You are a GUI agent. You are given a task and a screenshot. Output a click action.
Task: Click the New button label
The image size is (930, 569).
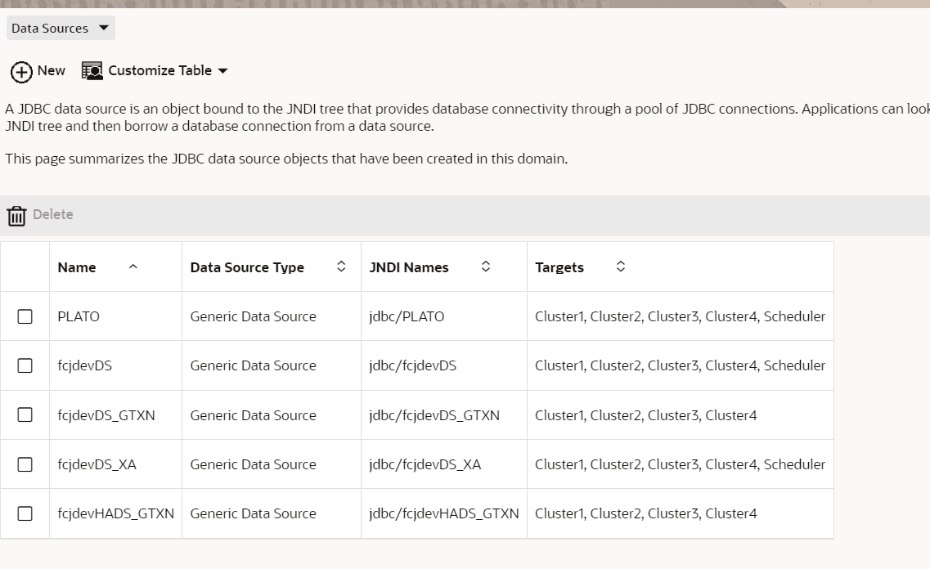52,70
